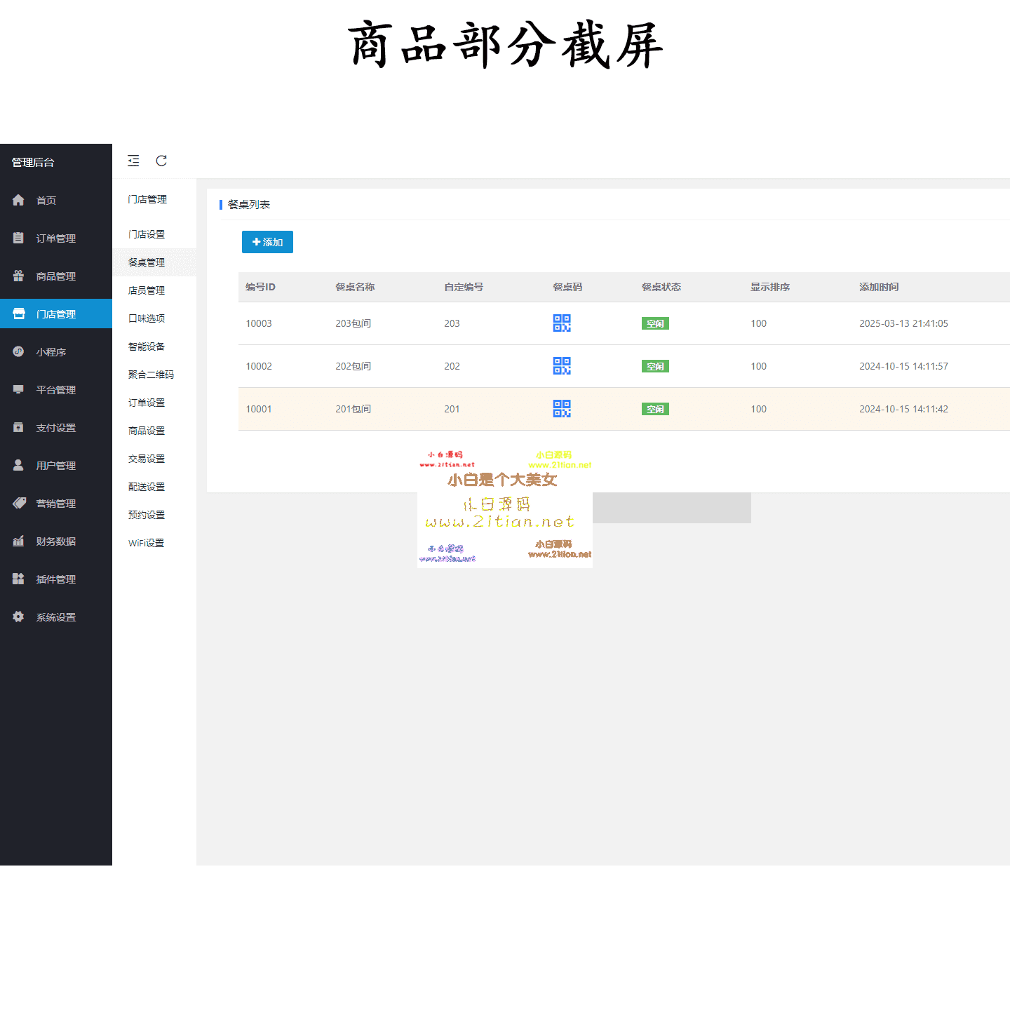
Task: Open QR code for table 203包间
Action: (x=562, y=323)
